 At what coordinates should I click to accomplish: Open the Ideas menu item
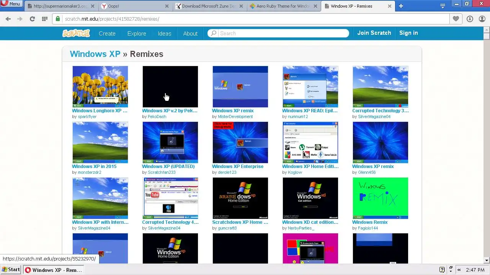click(165, 34)
